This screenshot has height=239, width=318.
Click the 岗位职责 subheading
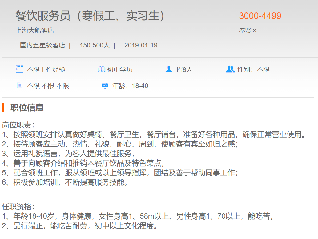click(18, 125)
